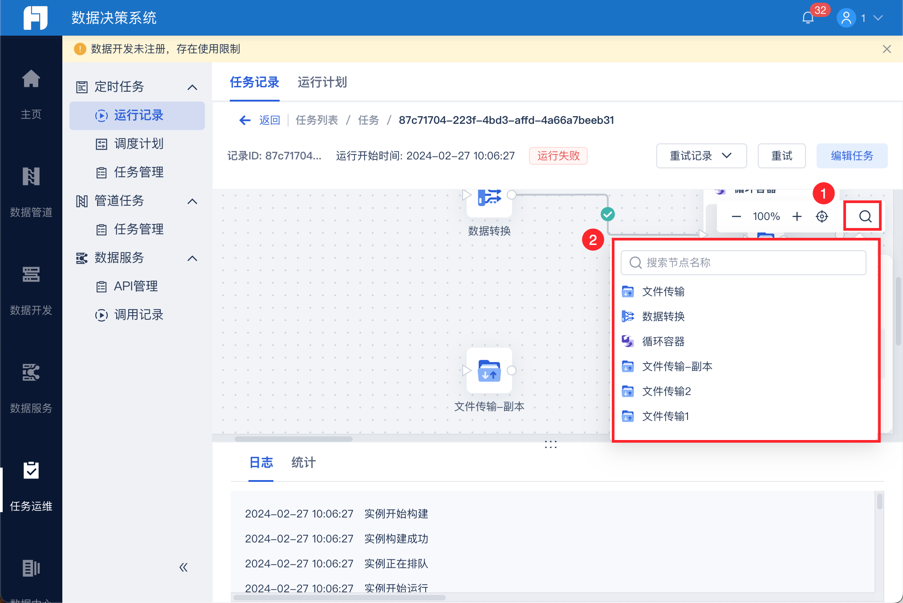The image size is (903, 603).
Task: Collapse the 管道任务 section
Action: tap(192, 201)
